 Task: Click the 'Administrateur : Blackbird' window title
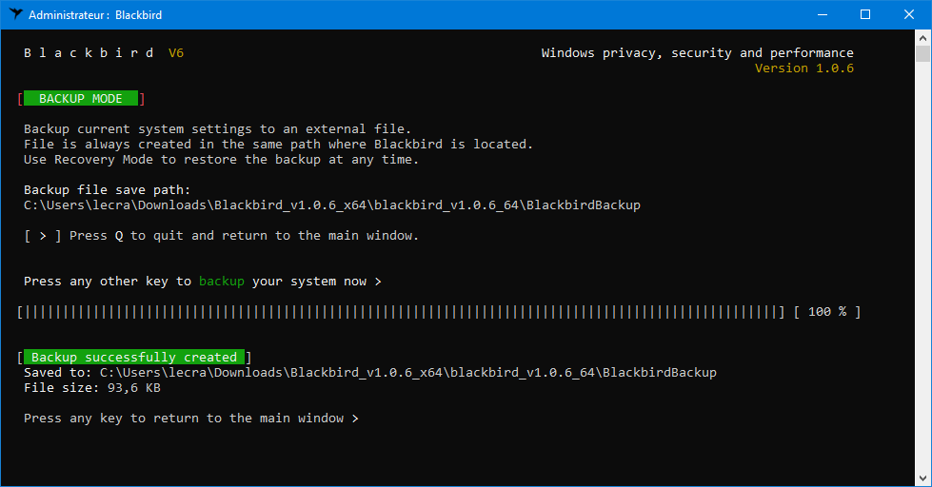coord(95,15)
